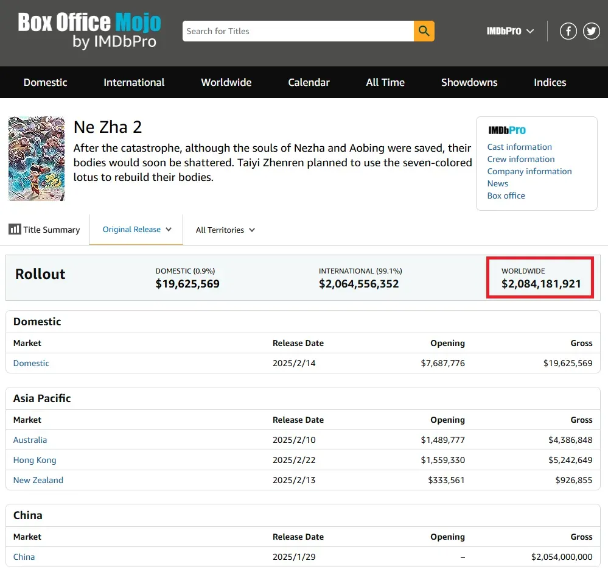Open the Company information link

(x=529, y=171)
